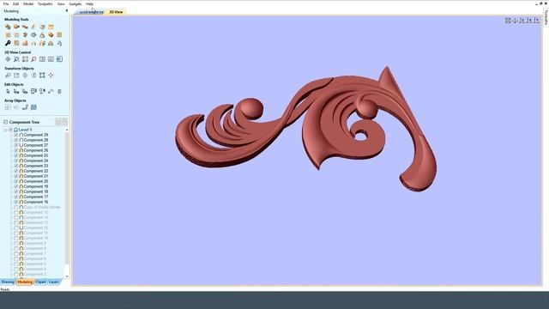Toggle the Level 1 checkbox
The height and width of the screenshot is (309, 549).
coord(10,130)
